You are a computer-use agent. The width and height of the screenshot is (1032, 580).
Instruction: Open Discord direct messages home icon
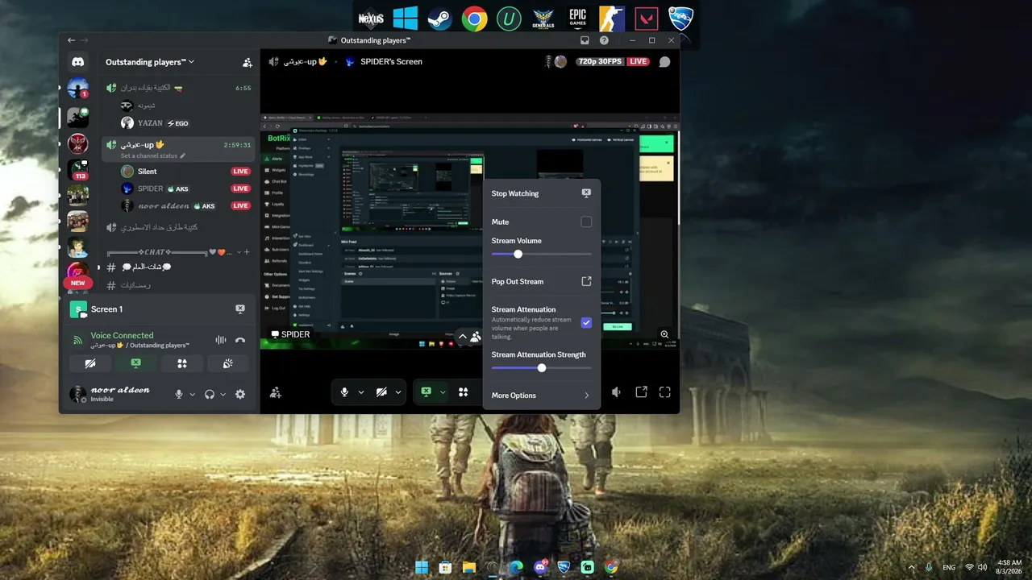coord(77,62)
